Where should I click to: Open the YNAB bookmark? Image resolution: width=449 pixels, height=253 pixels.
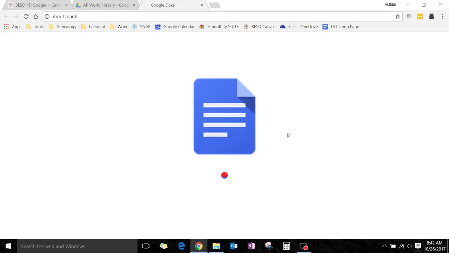(141, 27)
